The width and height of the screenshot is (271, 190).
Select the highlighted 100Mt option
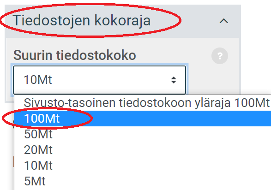pyautogui.click(x=142, y=119)
